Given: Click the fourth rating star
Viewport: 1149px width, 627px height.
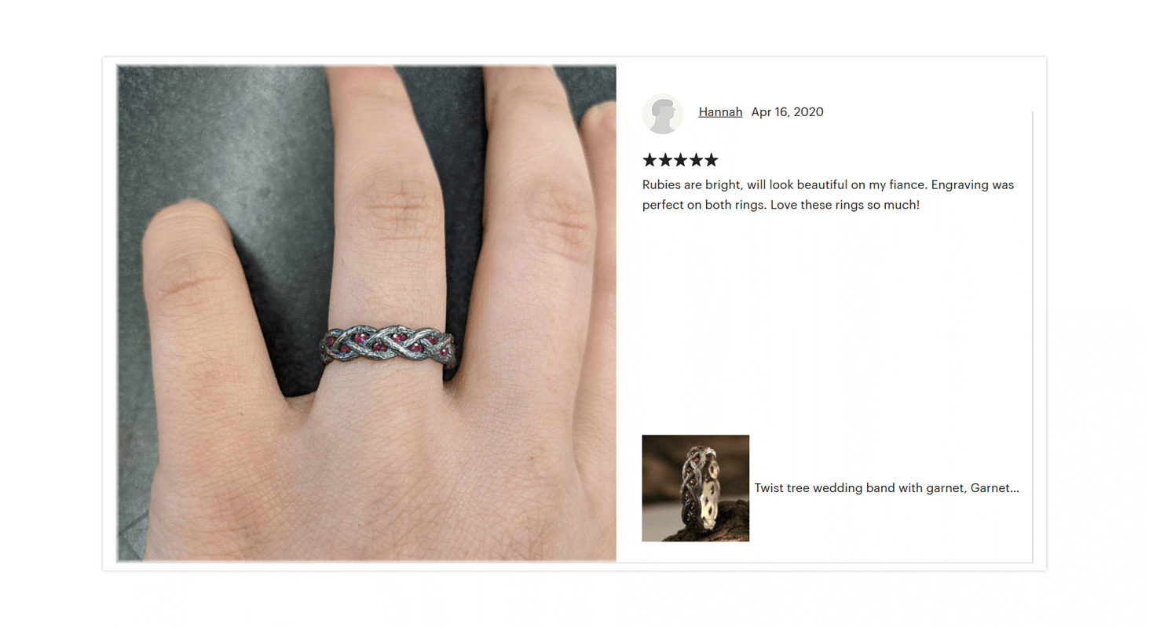Looking at the screenshot, I should click(x=696, y=160).
